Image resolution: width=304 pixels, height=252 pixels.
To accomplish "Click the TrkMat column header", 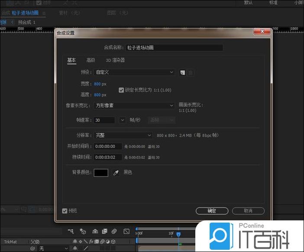I will coord(10,242).
